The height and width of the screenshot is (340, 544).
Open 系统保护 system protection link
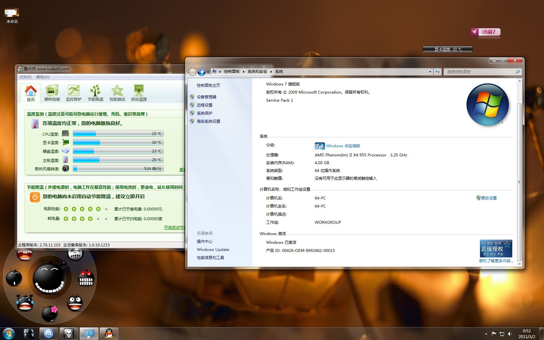tap(205, 113)
